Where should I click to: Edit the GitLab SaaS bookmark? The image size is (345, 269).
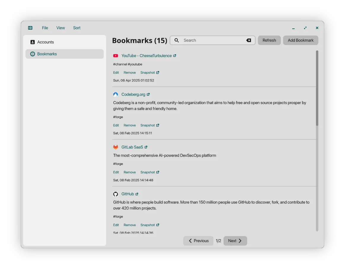pyautogui.click(x=116, y=172)
